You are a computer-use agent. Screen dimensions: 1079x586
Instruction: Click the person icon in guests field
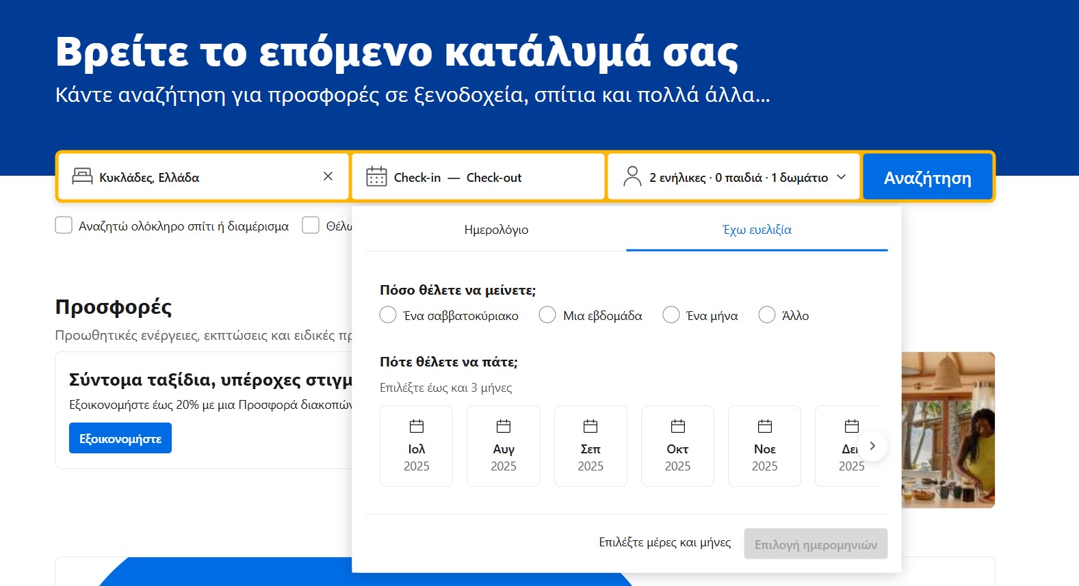pos(632,177)
